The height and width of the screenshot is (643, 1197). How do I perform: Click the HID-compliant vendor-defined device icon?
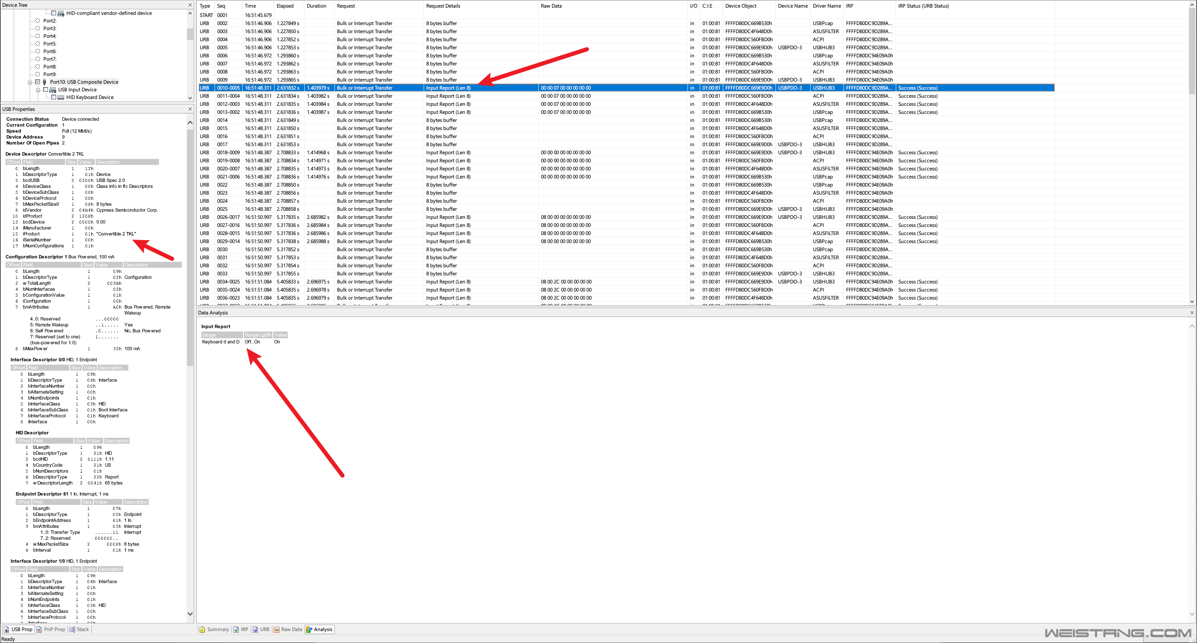(x=61, y=14)
